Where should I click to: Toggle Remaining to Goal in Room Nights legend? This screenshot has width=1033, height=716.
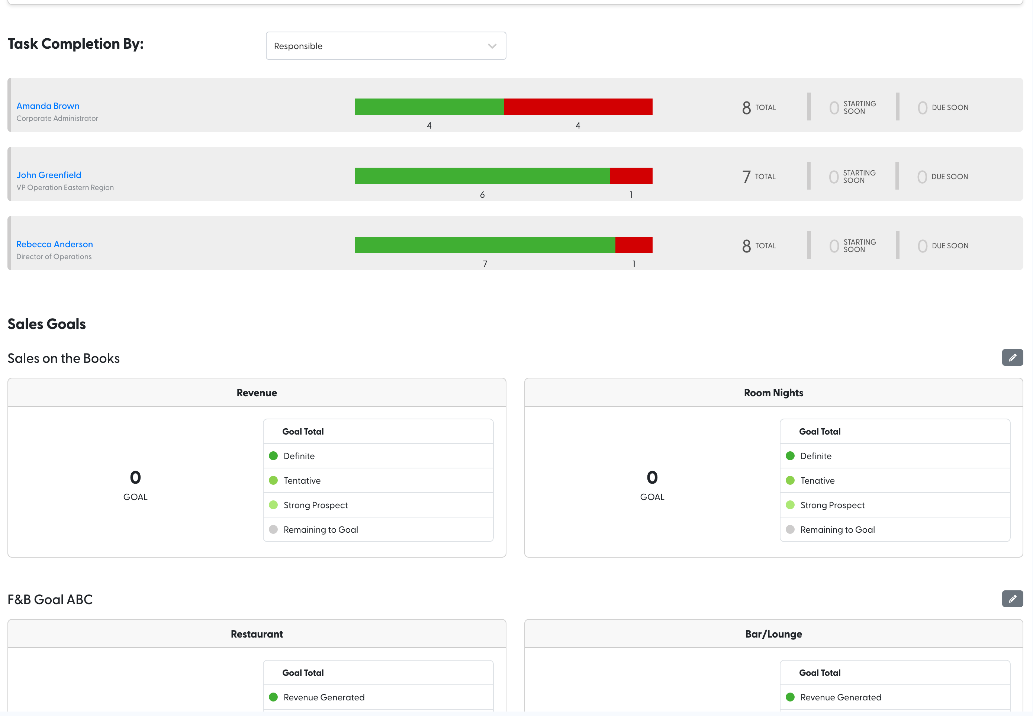pyautogui.click(x=837, y=529)
